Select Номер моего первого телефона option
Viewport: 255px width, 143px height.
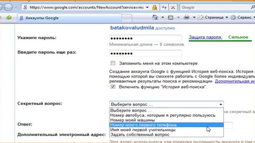[167, 125]
